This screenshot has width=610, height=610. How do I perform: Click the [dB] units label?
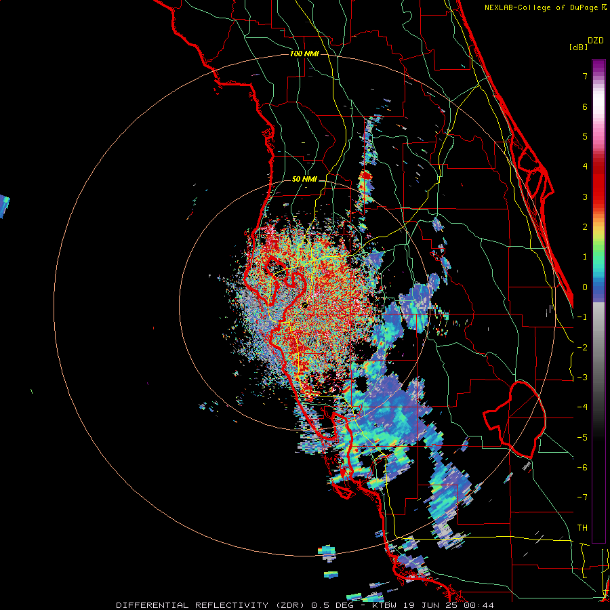(x=578, y=47)
